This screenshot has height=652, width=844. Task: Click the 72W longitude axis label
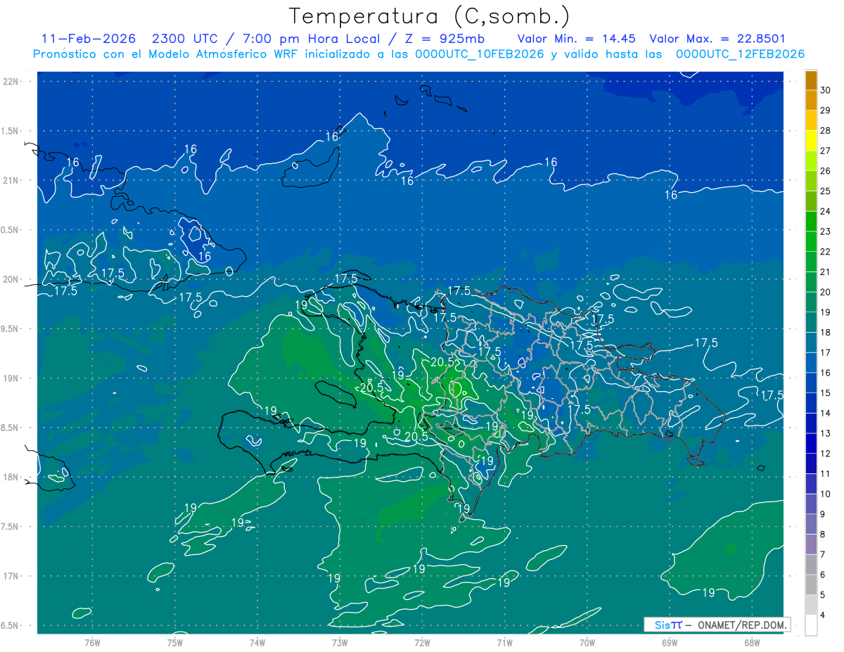coord(422,643)
